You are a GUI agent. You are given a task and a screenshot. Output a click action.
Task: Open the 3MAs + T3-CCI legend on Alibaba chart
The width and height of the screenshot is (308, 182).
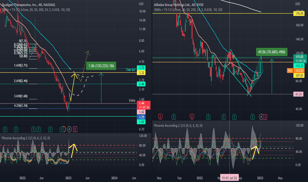tap(188, 10)
